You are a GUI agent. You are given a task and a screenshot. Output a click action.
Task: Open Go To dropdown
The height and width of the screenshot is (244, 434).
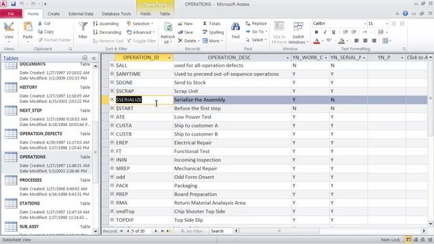click(x=256, y=32)
